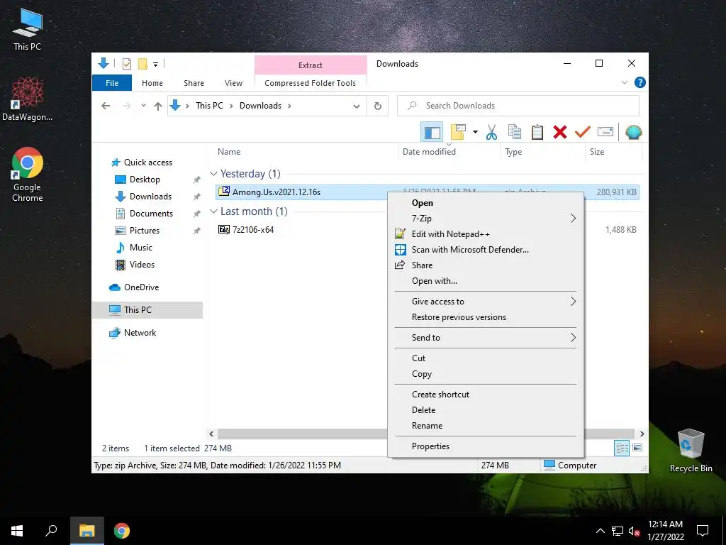Collapse the Last month (1) group
The width and height of the screenshot is (726, 545).
click(213, 211)
